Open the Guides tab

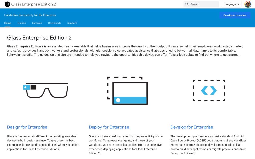click(x=22, y=23)
